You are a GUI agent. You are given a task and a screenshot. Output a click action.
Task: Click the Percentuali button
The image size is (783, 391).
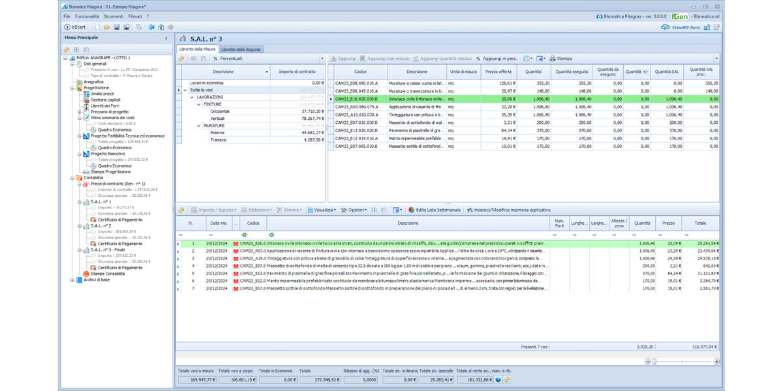(x=228, y=59)
